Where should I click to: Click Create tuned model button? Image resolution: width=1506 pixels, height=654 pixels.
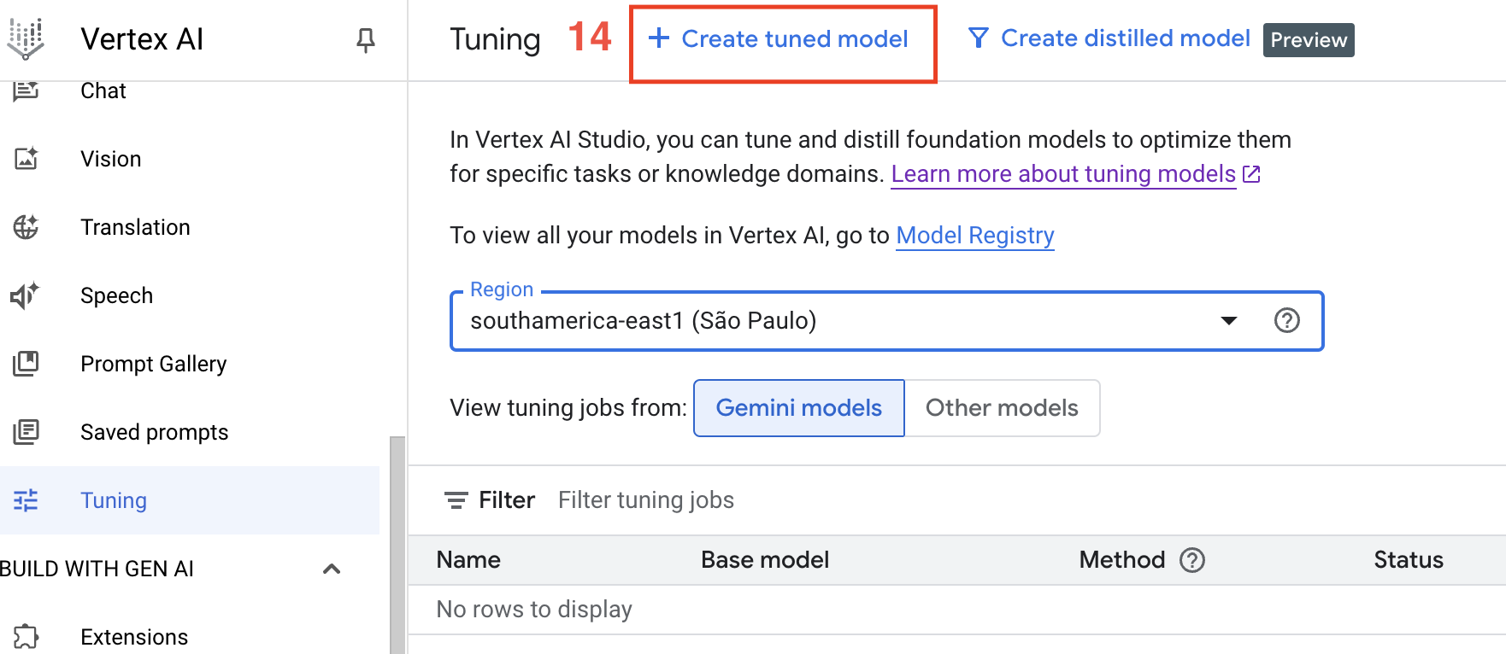click(779, 39)
